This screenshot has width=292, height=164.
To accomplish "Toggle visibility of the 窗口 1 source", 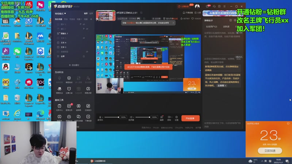I will [87, 29].
